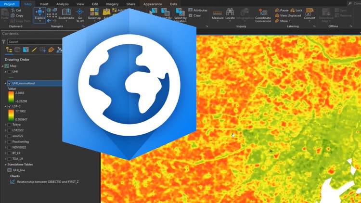This screenshot has width=361, height=203.
Task: Select the List By Data Source cylinder icon
Action: point(17,50)
